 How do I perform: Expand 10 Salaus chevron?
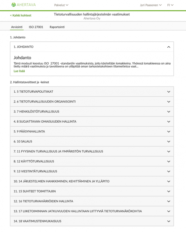point(169,141)
